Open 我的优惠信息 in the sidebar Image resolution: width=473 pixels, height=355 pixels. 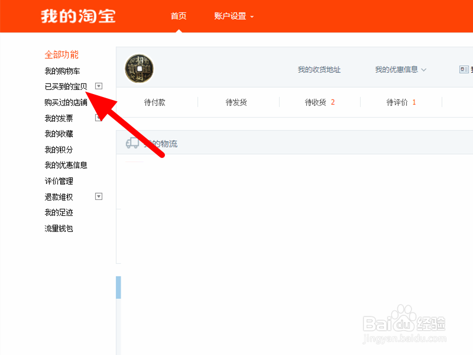pyautogui.click(x=66, y=165)
